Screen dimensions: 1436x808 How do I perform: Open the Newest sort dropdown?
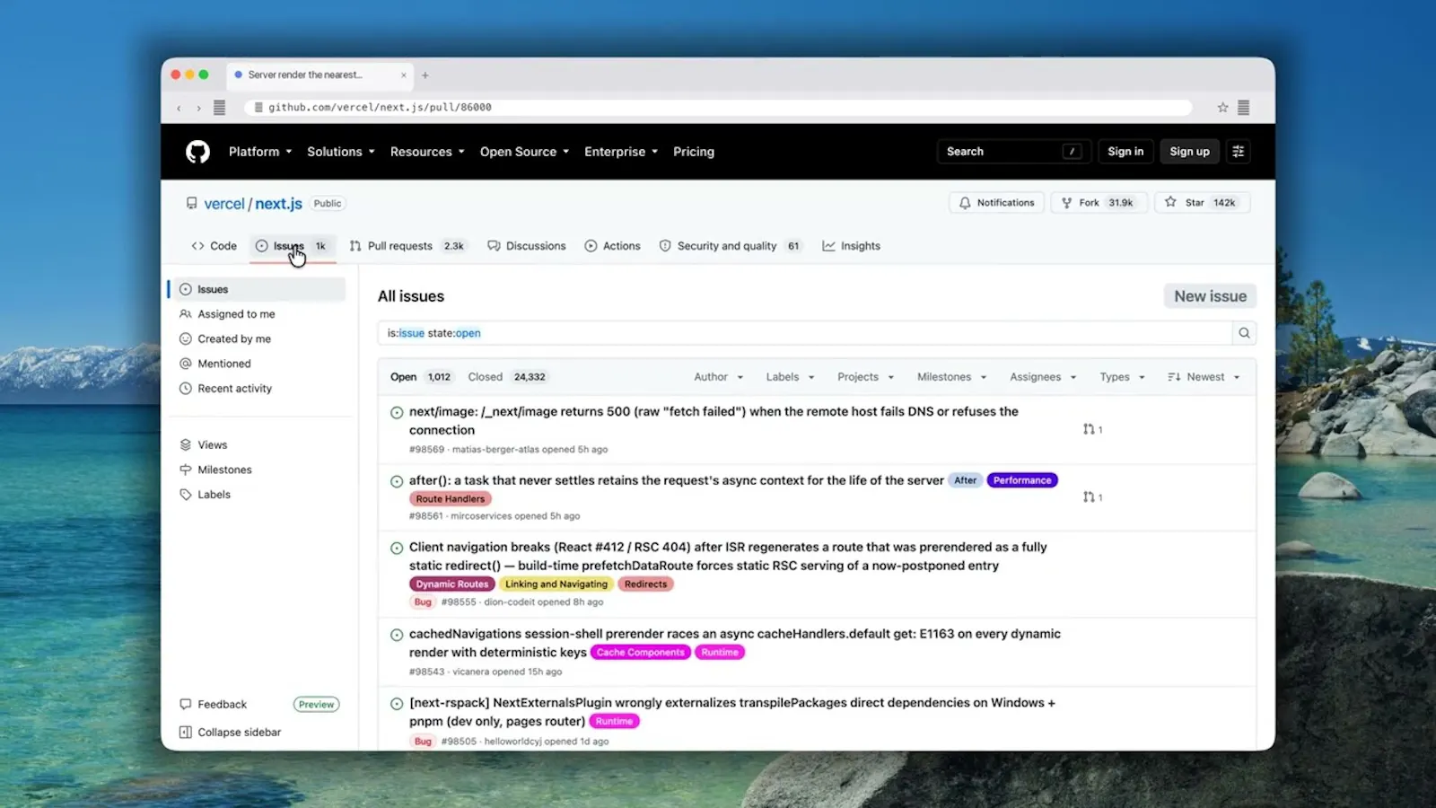point(1204,377)
